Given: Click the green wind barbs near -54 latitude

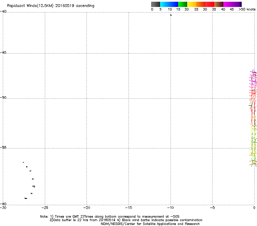Looking at the screenshot, I should 254,140.
